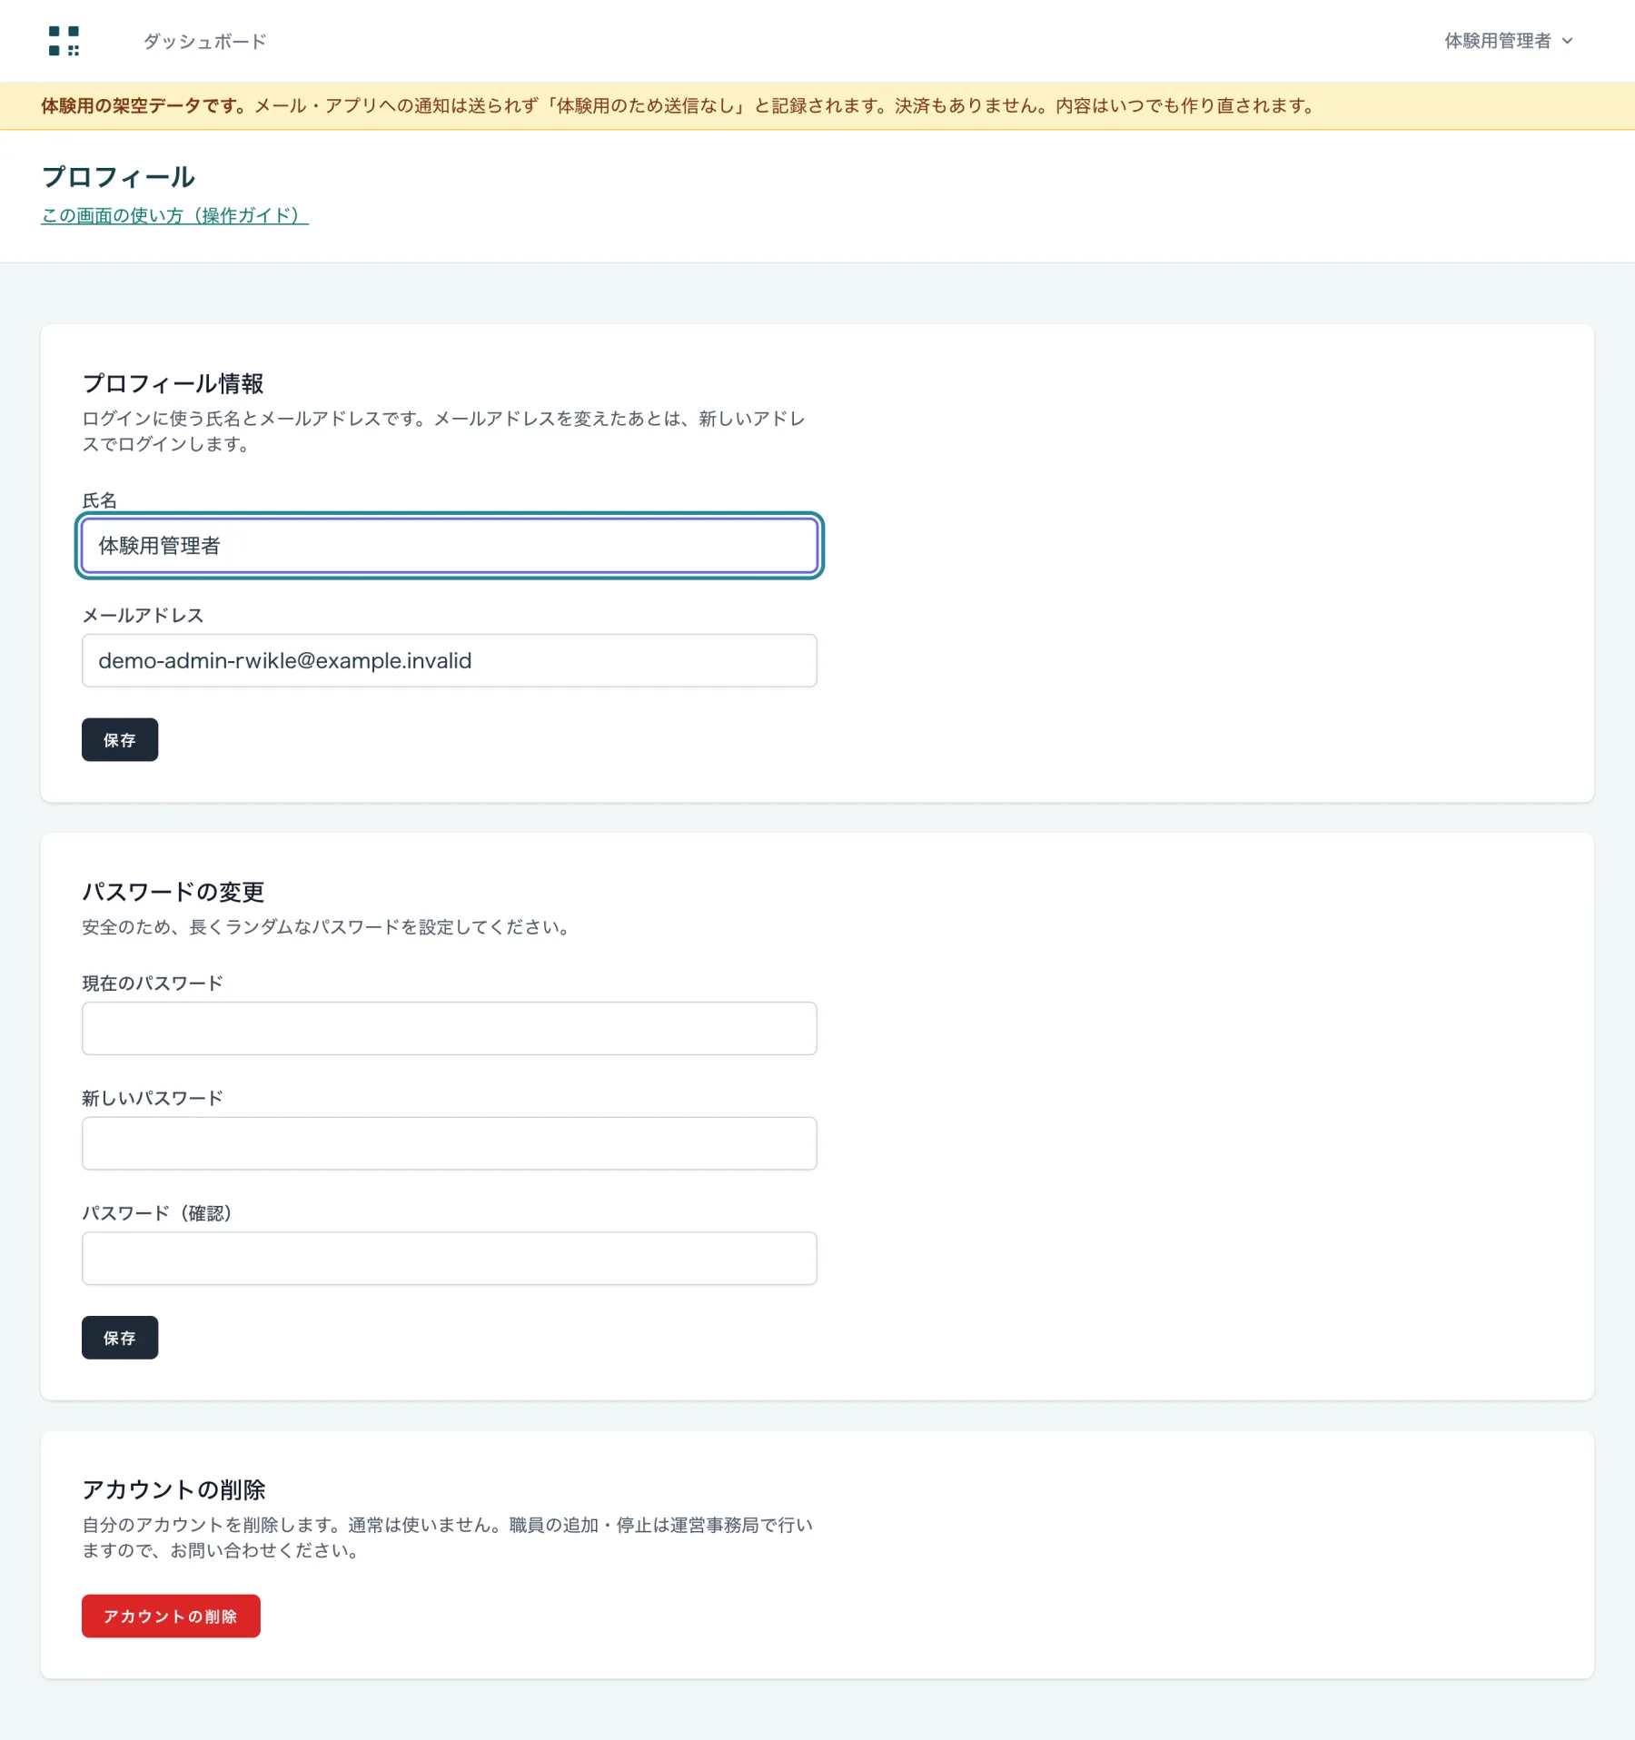Save the プロフィール情報 form

click(x=120, y=740)
